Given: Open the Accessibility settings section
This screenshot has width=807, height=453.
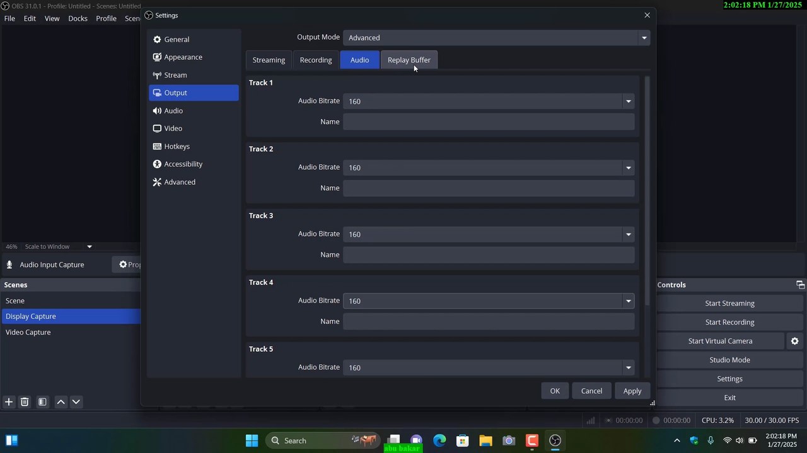Looking at the screenshot, I should [x=194, y=164].
